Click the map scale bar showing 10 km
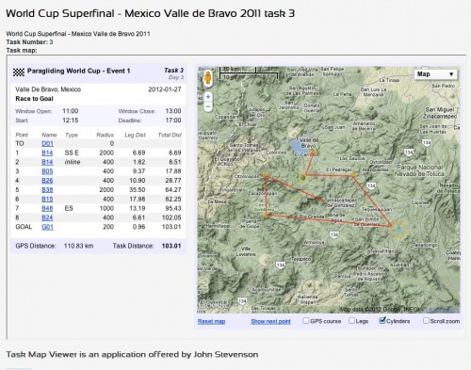 tap(249, 72)
